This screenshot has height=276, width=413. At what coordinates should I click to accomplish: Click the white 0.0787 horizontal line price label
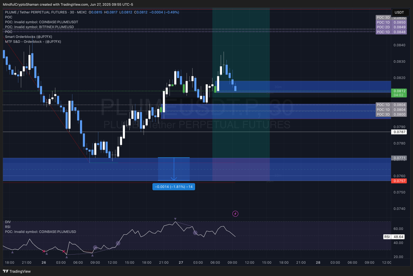click(399, 132)
